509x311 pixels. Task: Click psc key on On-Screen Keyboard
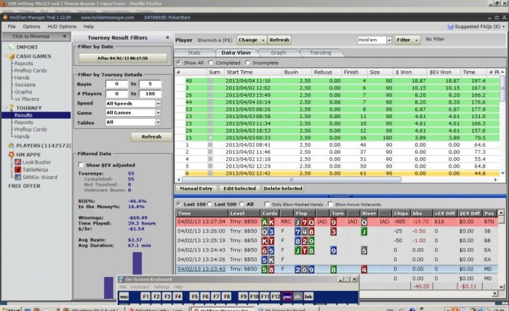(287, 297)
